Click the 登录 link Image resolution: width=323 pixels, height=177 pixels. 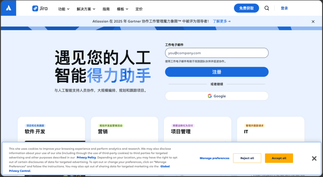[284, 8]
